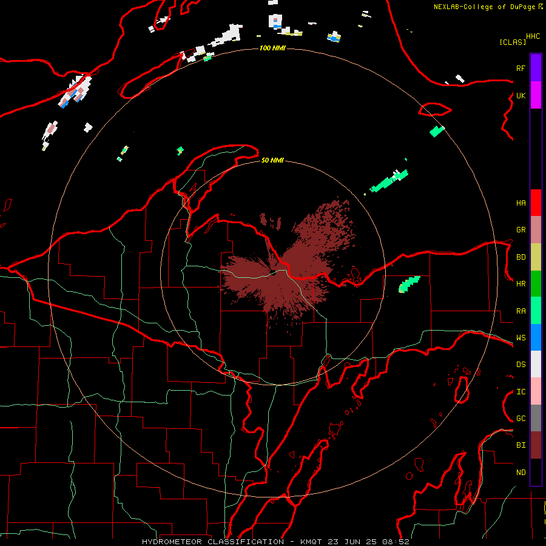Click the RA light-green legend swatch
The width and height of the screenshot is (546, 546).
(536, 311)
